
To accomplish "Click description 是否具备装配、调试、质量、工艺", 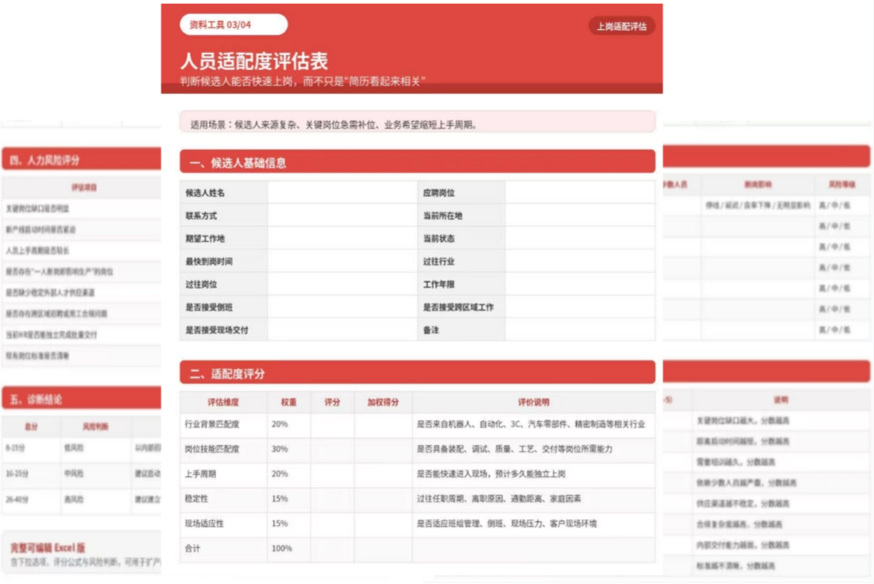I will tap(515, 449).
